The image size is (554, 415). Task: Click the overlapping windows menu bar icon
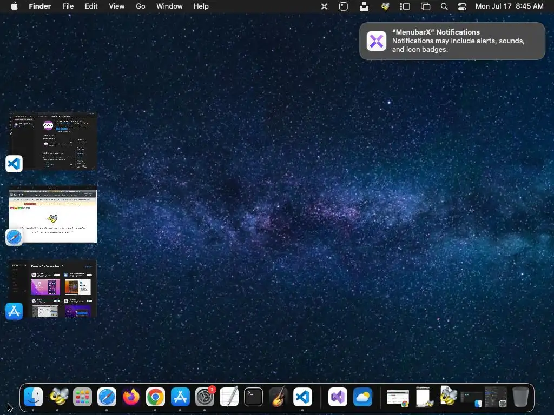[425, 6]
